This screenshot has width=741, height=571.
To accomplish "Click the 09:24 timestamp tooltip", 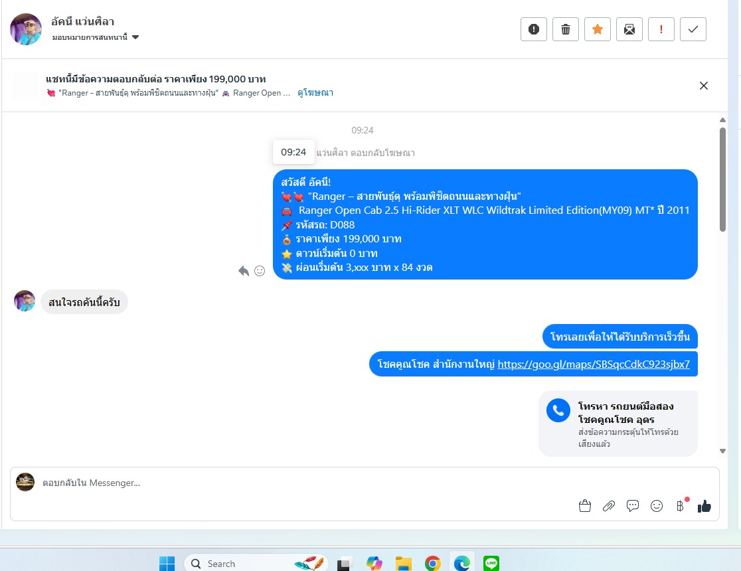I will [293, 152].
